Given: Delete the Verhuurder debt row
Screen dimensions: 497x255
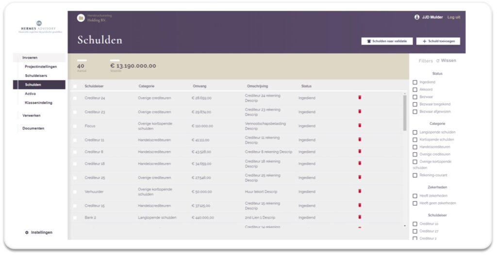Looking at the screenshot, I should [360, 191].
